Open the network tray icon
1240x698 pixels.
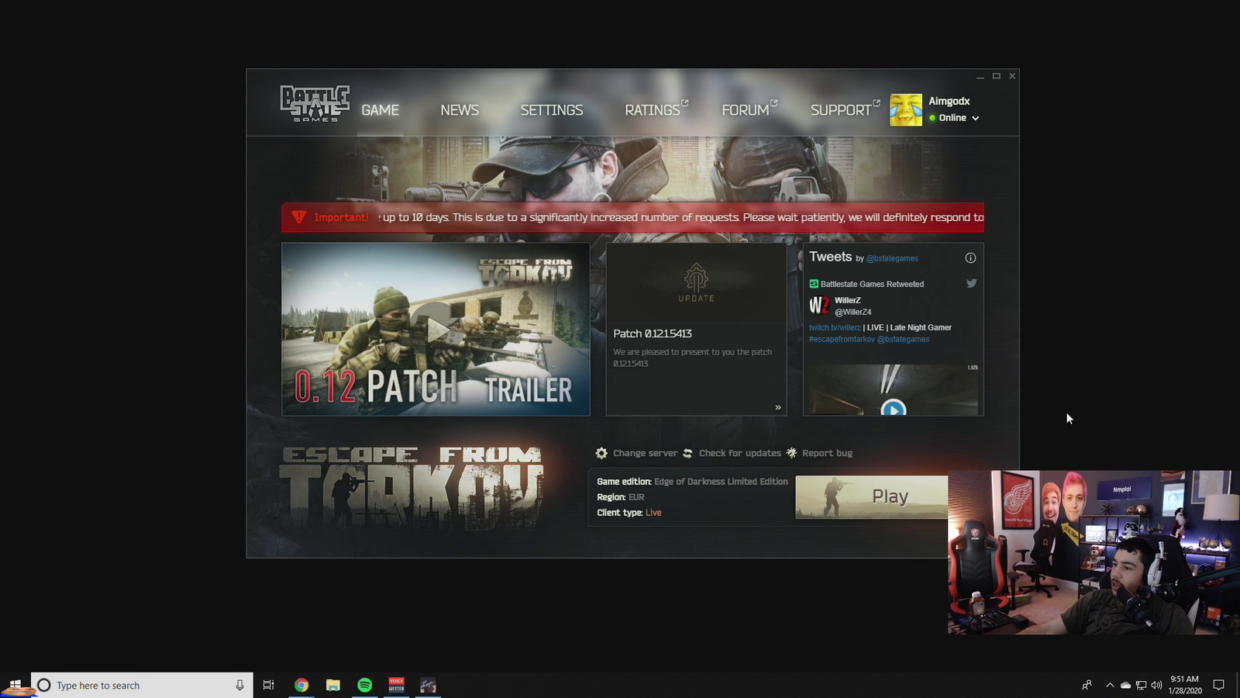pyautogui.click(x=1141, y=686)
